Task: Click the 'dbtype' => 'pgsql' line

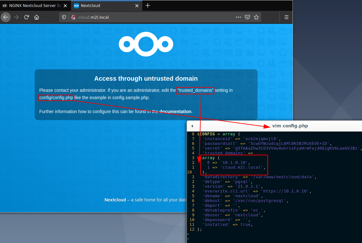Action: (x=227, y=182)
